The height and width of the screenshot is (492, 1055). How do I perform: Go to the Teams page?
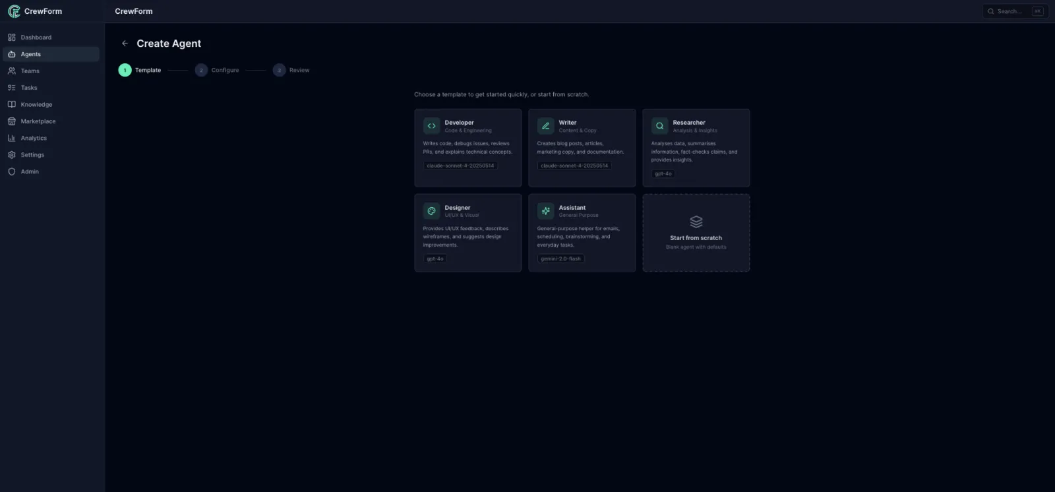point(30,71)
